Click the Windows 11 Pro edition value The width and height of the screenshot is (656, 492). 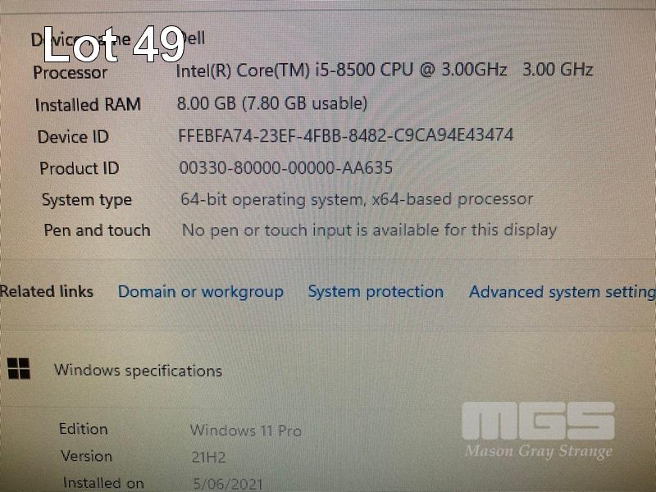(245, 430)
